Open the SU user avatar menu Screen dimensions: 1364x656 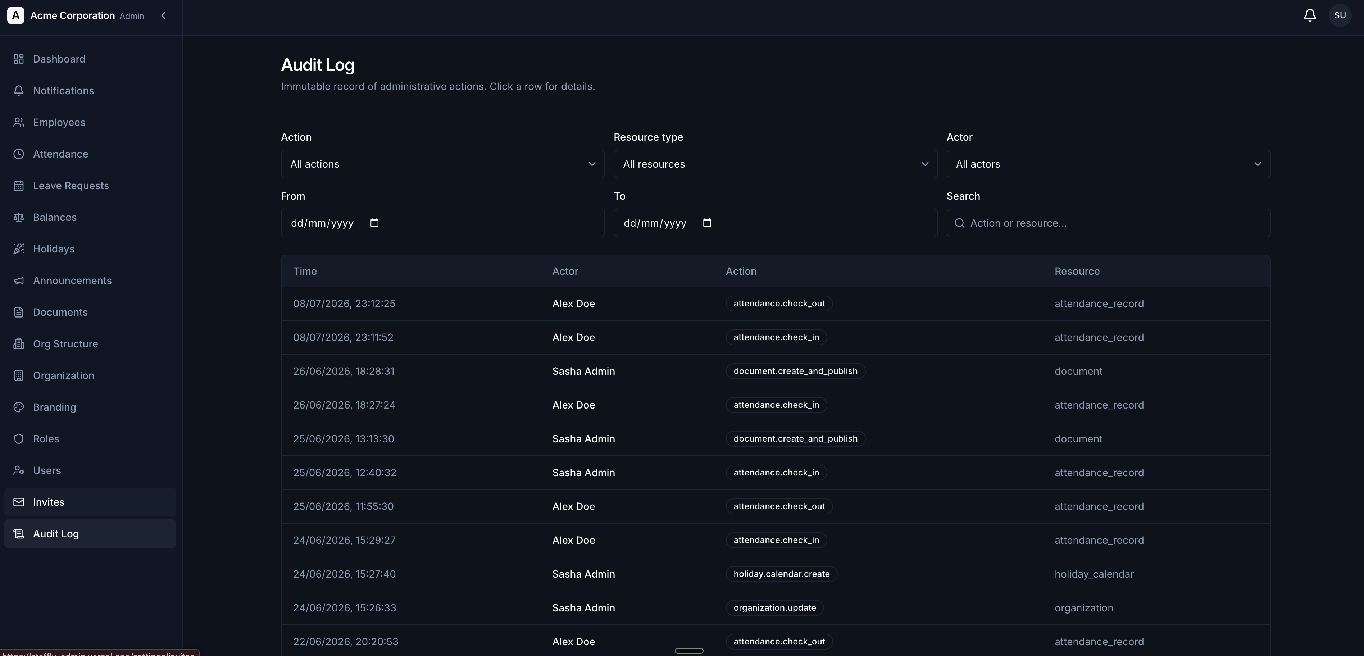click(x=1340, y=15)
